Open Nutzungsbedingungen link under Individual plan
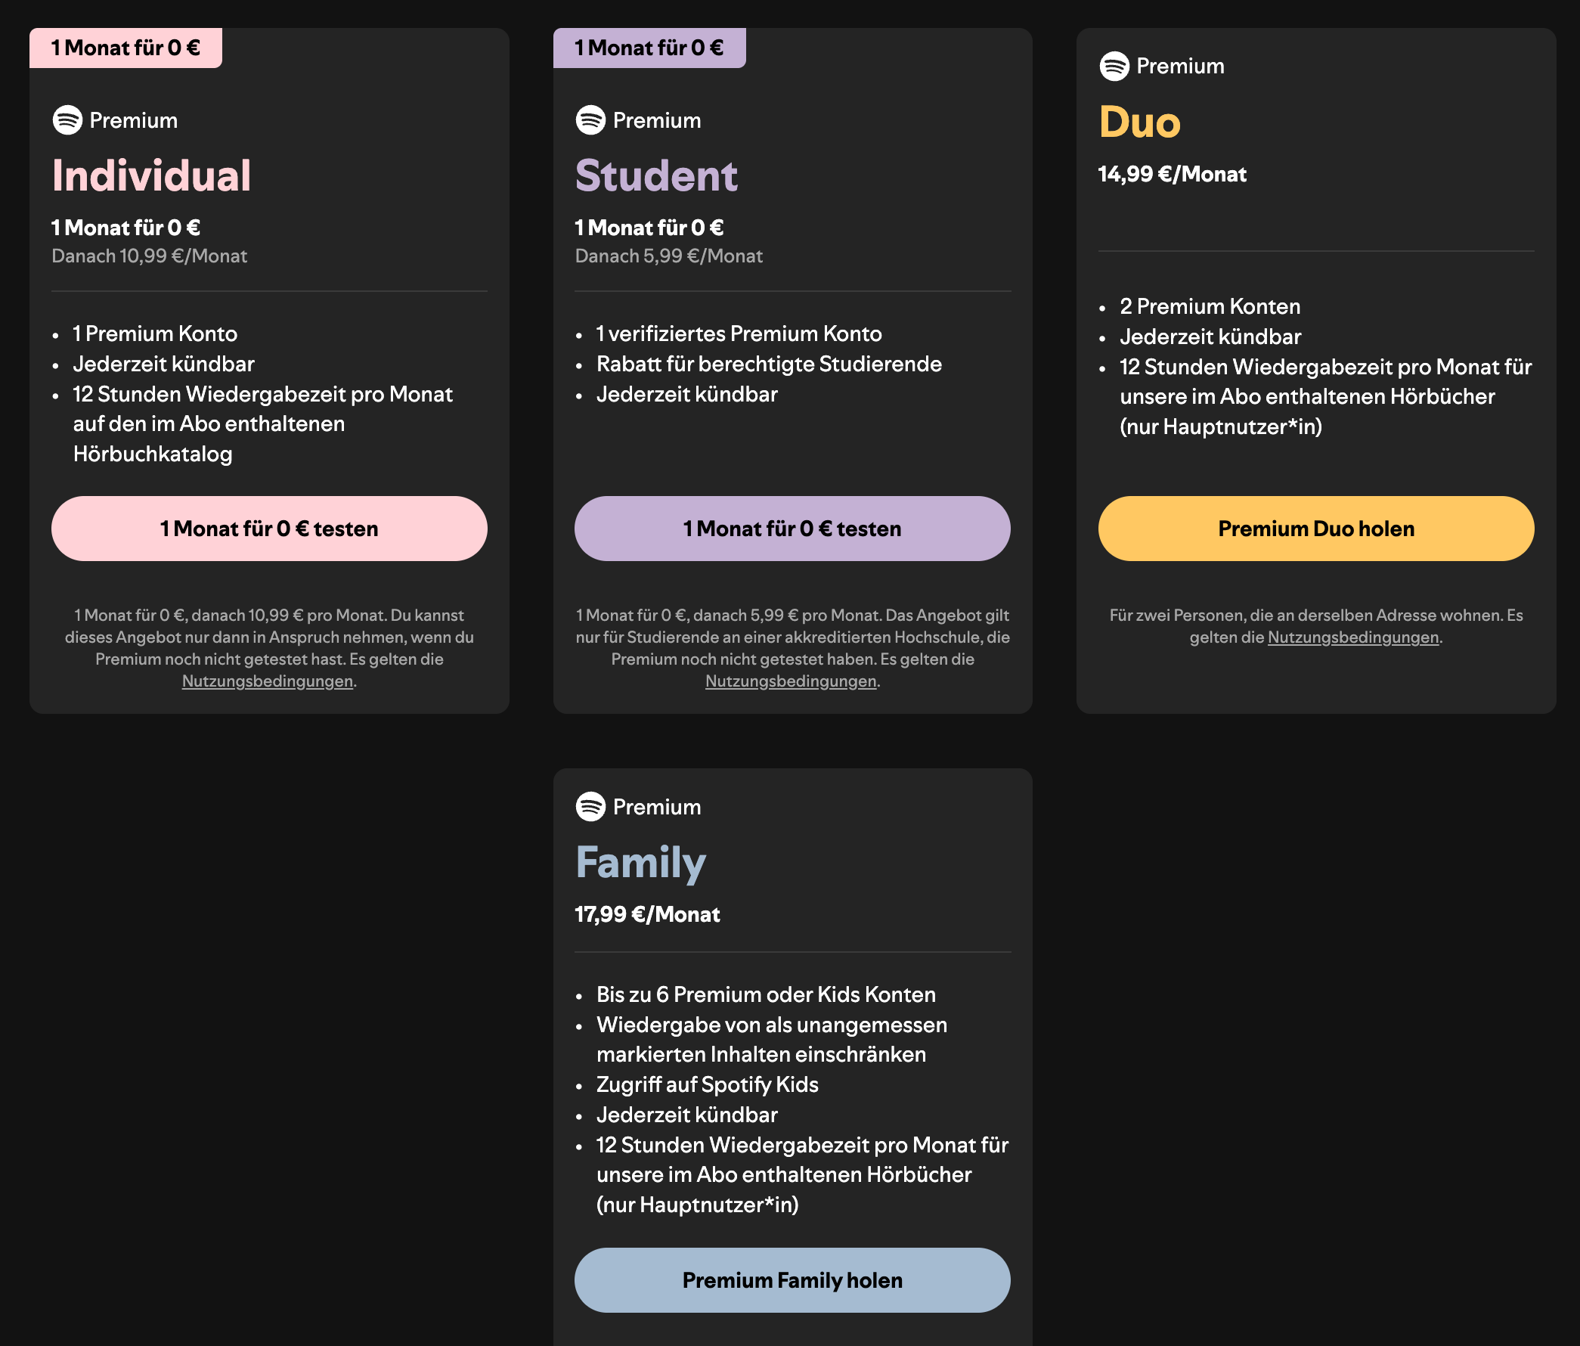Screen dimensions: 1580x1346 [x=267, y=681]
